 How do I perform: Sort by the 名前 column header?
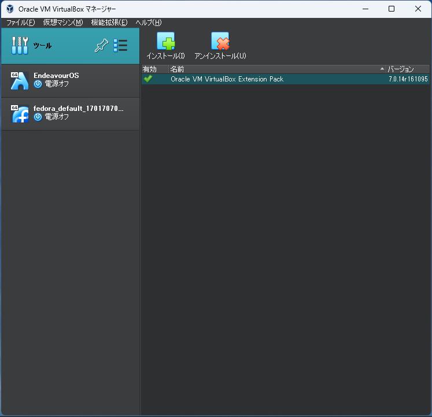click(277, 69)
